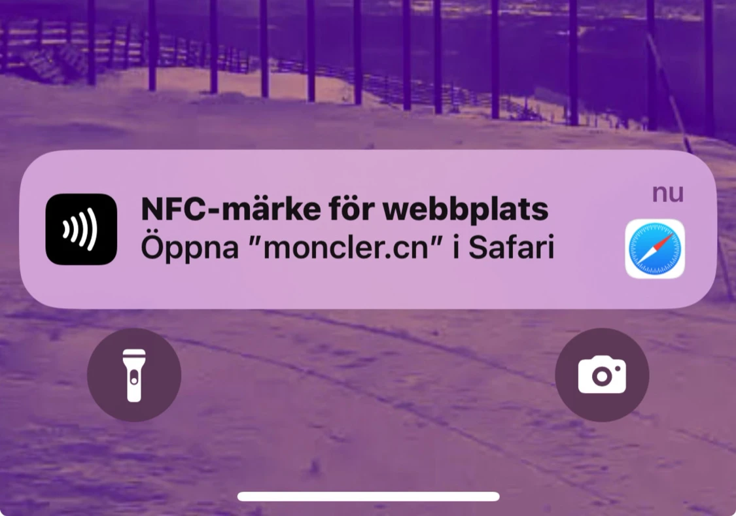Tap the NFC wave symbol on black square

80,230
